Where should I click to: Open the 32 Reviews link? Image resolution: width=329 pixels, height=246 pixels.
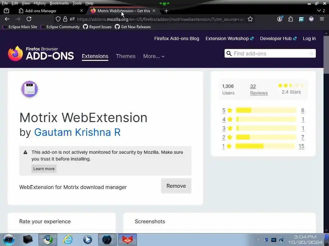tap(259, 90)
